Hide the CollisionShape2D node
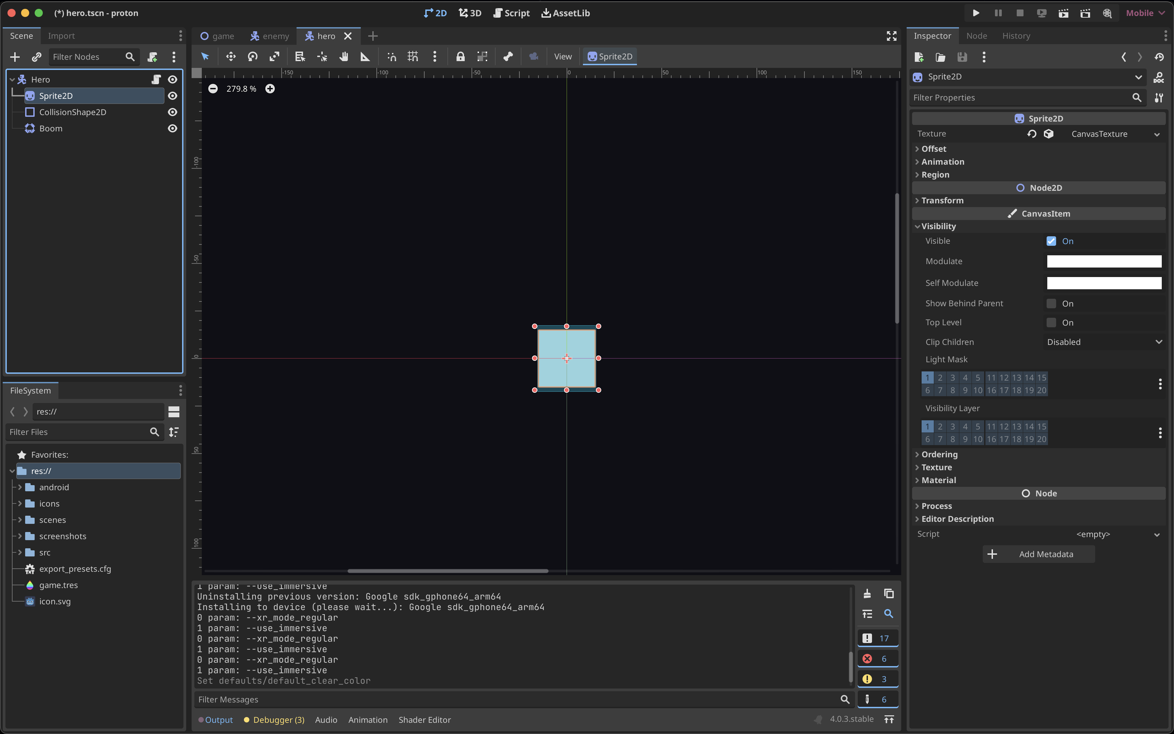Screen dimensions: 1174x734 click(173, 112)
